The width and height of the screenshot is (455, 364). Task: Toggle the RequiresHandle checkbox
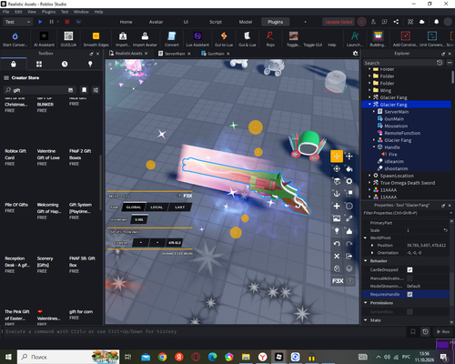pyautogui.click(x=409, y=294)
